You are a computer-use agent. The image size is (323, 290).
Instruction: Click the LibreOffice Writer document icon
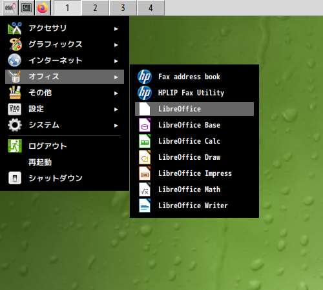click(x=145, y=206)
